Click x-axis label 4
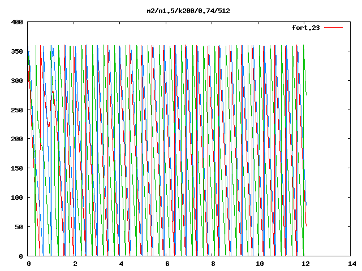The image size is (362, 271). pyautogui.click(x=121, y=264)
